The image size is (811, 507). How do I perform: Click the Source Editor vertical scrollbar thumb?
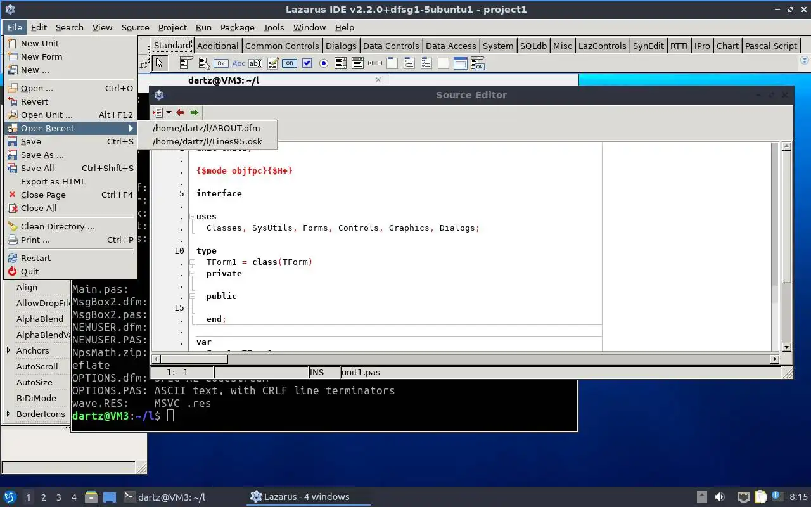pyautogui.click(x=786, y=217)
